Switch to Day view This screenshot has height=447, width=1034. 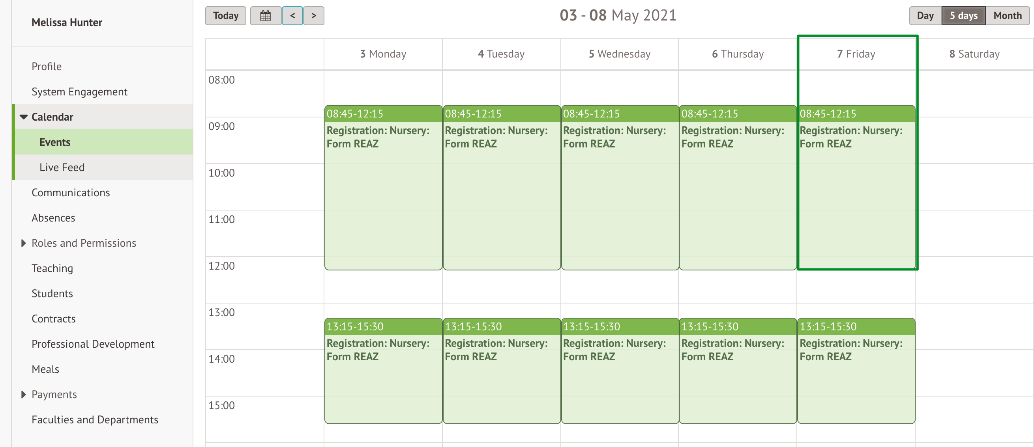tap(925, 16)
